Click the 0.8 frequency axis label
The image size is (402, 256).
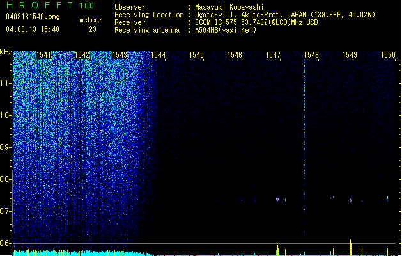[5, 179]
